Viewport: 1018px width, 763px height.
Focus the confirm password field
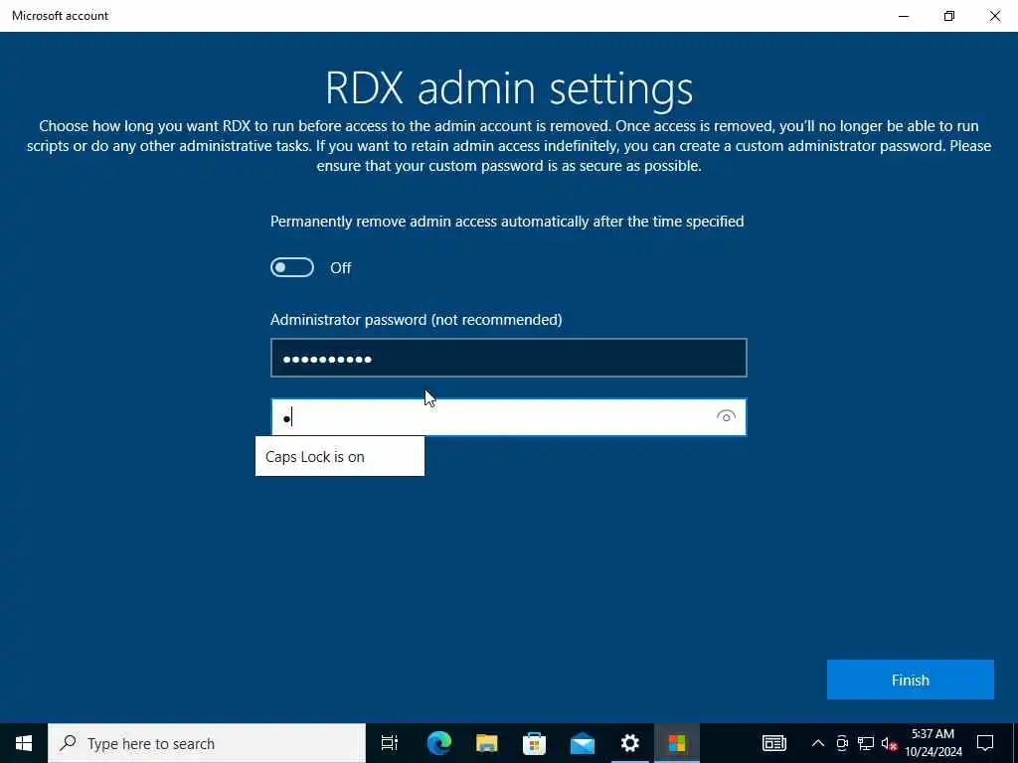click(x=508, y=416)
